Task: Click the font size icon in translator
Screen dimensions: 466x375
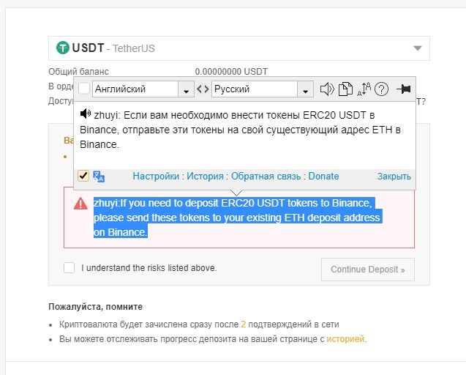Action: (364, 89)
